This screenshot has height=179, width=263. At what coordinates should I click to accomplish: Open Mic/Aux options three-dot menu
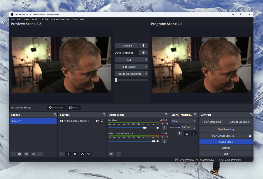[164, 128]
